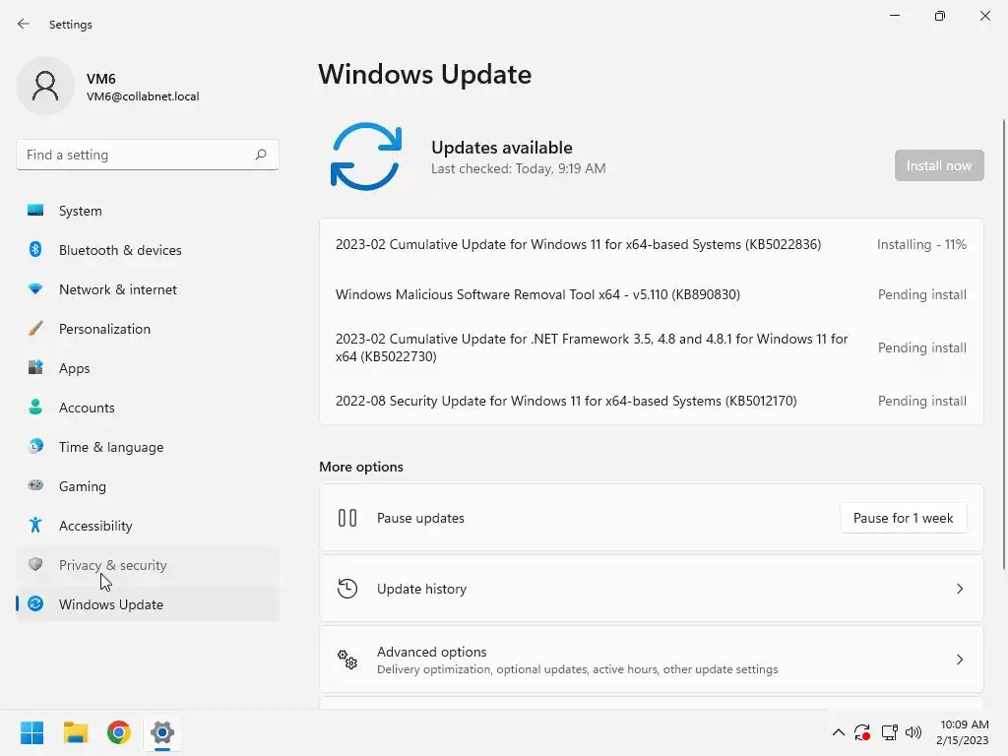This screenshot has height=756, width=1008.
Task: Click the Last checked: Today, 9:19 AM text
Action: tap(518, 168)
